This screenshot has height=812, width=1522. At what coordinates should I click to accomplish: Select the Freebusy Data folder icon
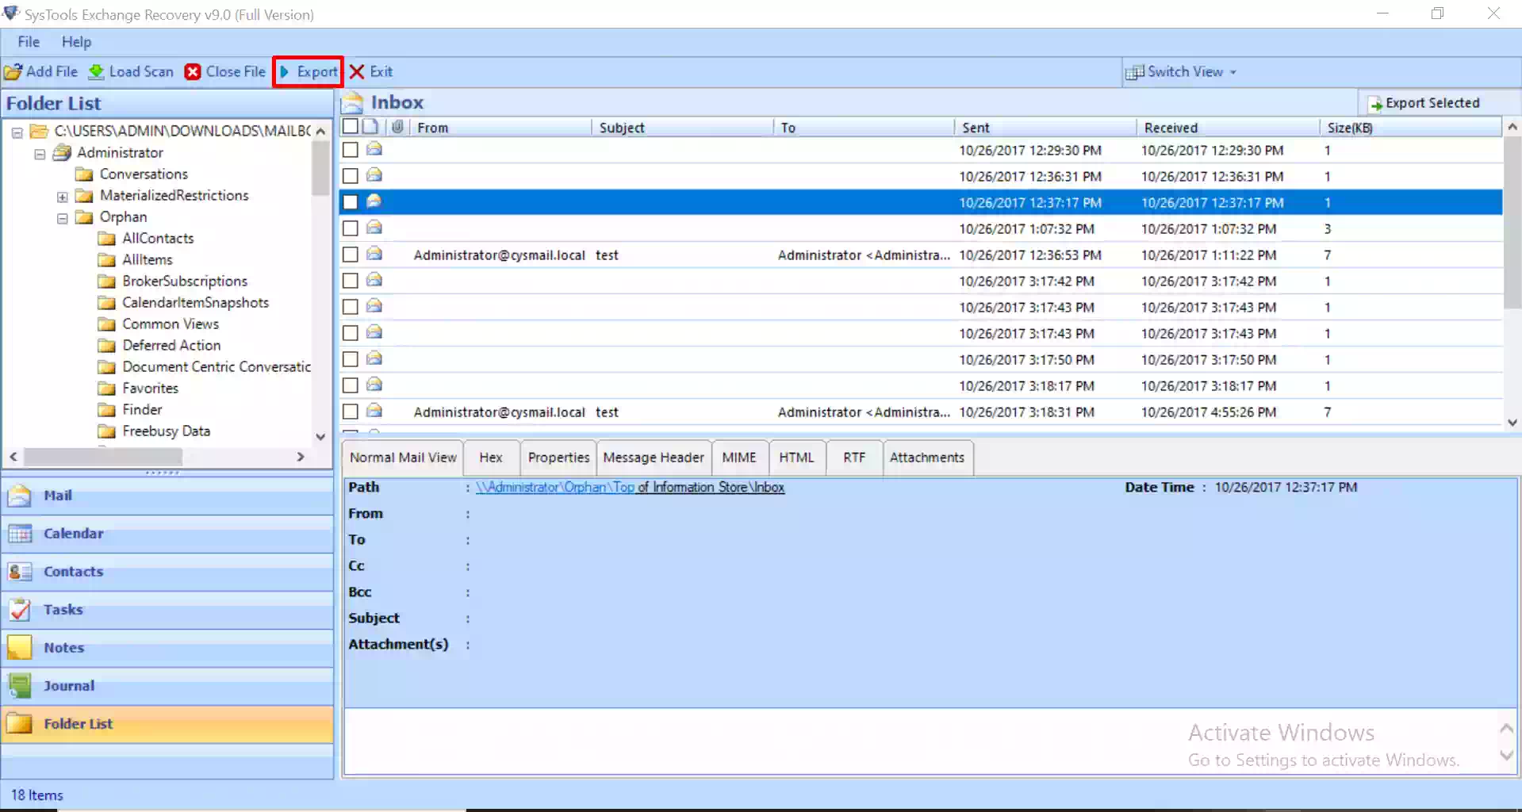coord(106,431)
